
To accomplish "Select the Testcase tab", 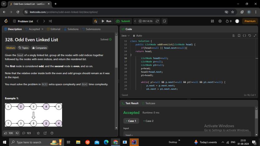I will [x=149, y=103].
